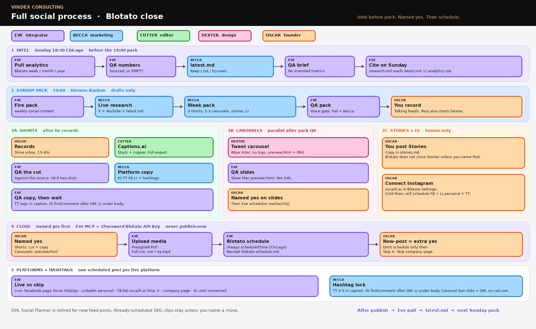This screenshot has width=536, height=329.
Task: Select the Live research card
Action: tap(134, 107)
